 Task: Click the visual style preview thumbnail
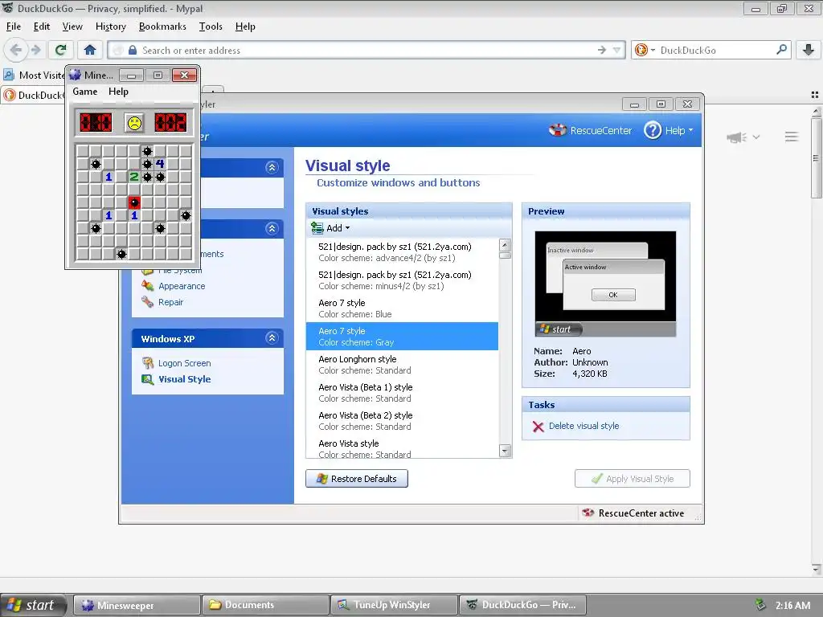click(605, 284)
